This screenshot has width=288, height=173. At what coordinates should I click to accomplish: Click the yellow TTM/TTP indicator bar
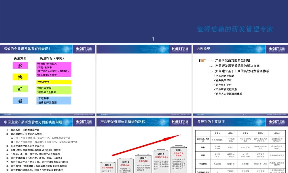[54, 82]
